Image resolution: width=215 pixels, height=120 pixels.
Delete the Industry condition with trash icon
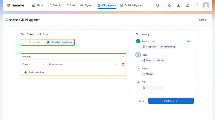[x=123, y=64]
